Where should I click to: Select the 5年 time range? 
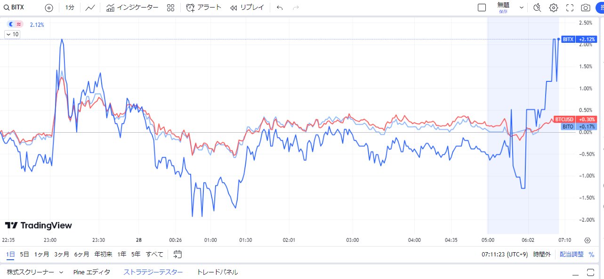pos(136,254)
